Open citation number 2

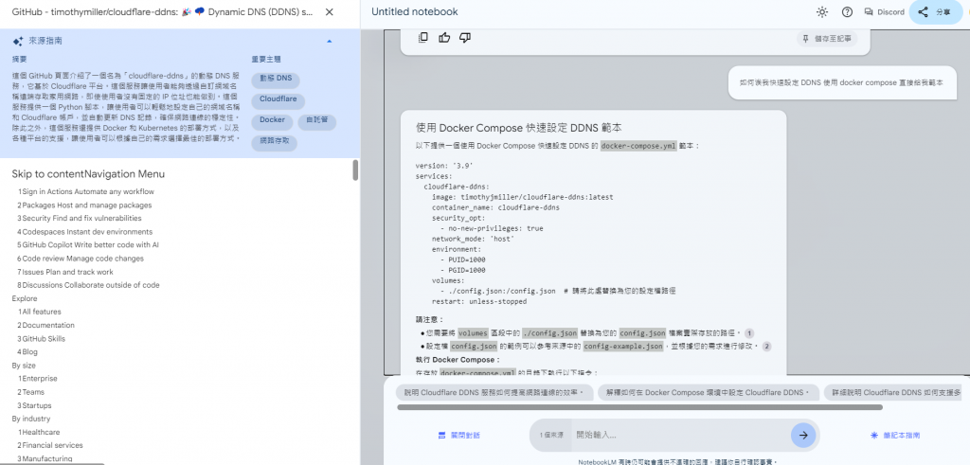[767, 347]
